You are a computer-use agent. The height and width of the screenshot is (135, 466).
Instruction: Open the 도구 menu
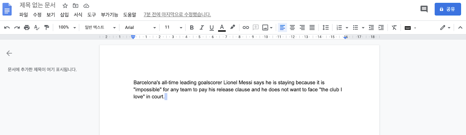pos(91,14)
